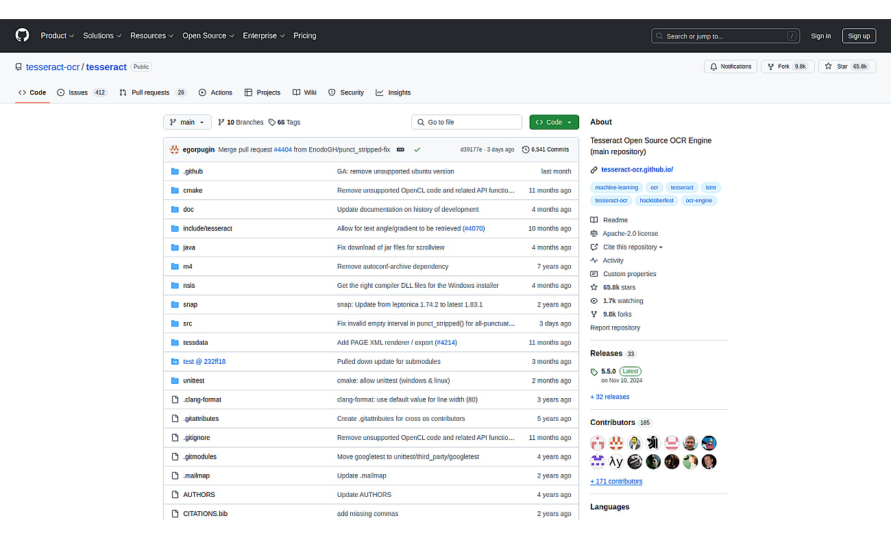Switch to the Issues tab
The image size is (891, 540).
tap(82, 93)
